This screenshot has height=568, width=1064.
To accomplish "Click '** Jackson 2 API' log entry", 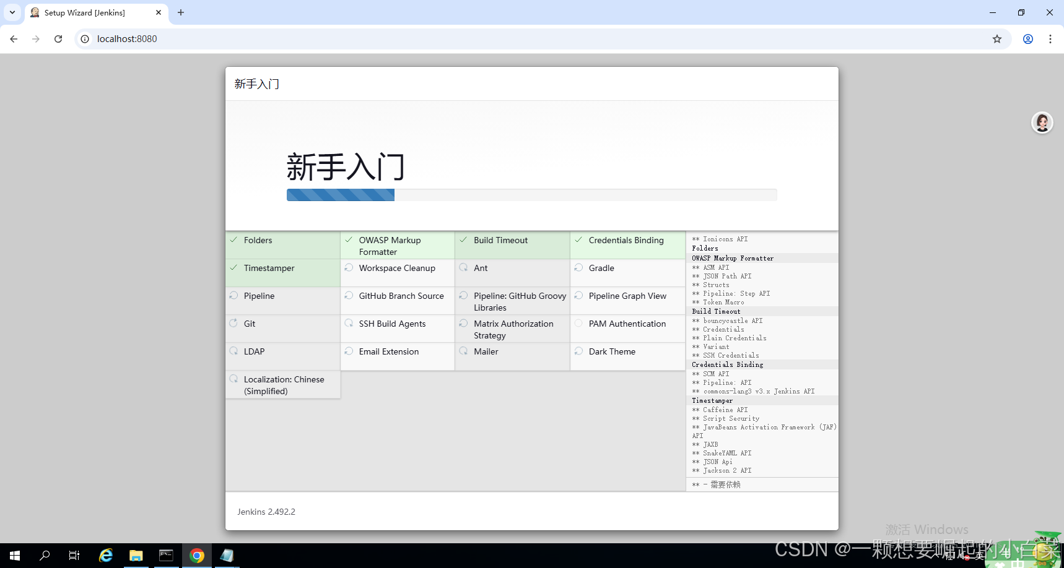I will pyautogui.click(x=722, y=470).
